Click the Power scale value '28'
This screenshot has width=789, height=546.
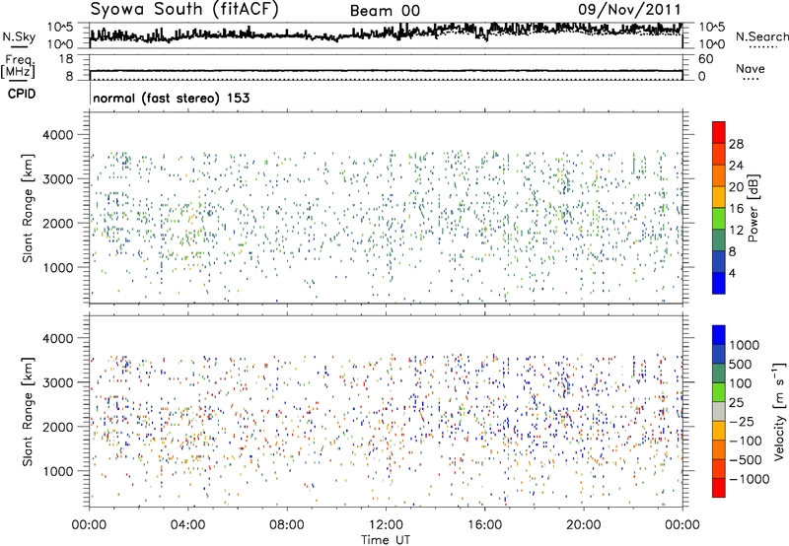[736, 144]
